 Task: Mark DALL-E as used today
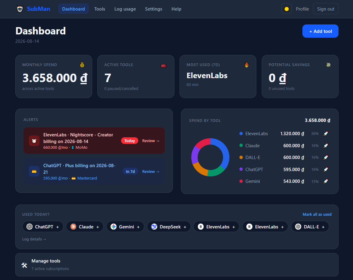310,227
